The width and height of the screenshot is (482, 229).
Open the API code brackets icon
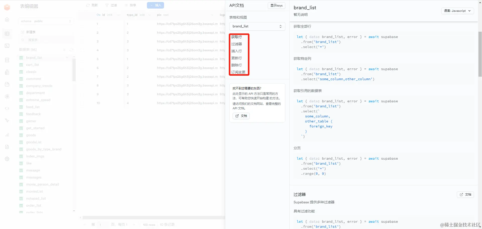click(7, 108)
